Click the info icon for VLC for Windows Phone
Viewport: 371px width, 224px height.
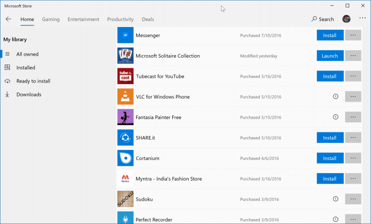click(335, 96)
